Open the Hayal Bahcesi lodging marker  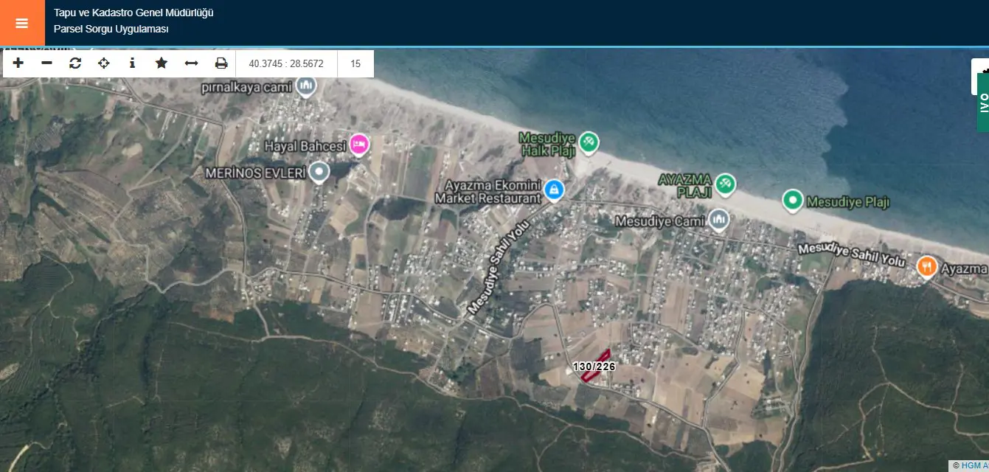tap(359, 145)
